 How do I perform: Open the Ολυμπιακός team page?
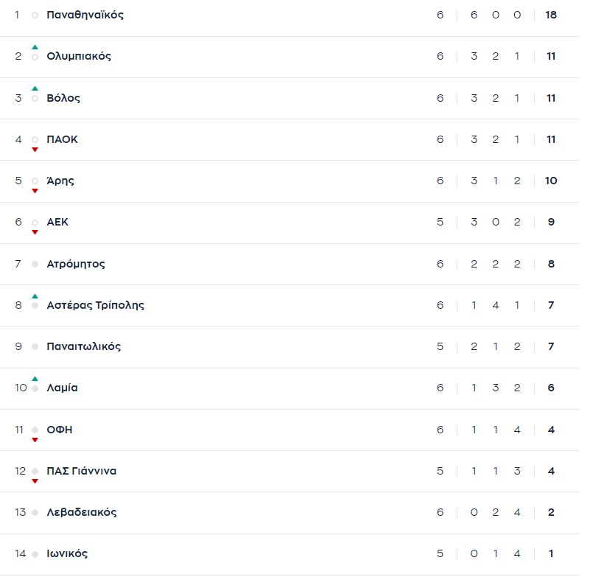[x=79, y=57]
